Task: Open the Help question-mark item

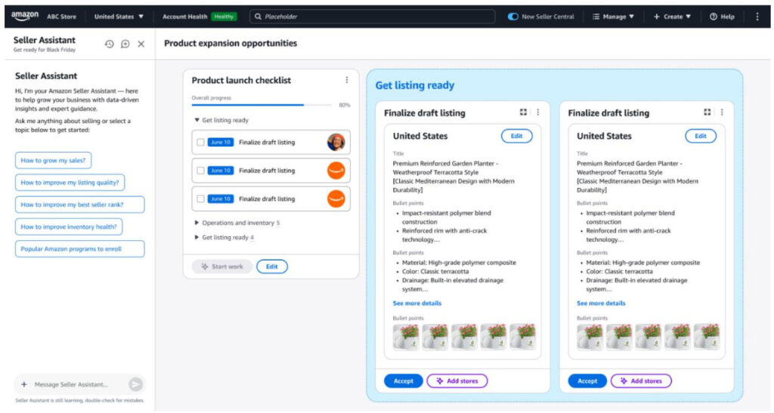Action: pyautogui.click(x=722, y=17)
